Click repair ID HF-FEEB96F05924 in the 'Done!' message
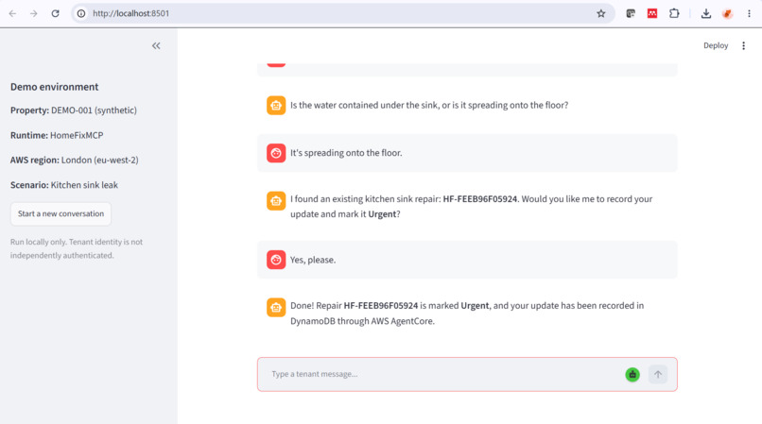Viewport: 762px width, 424px height. [380, 306]
